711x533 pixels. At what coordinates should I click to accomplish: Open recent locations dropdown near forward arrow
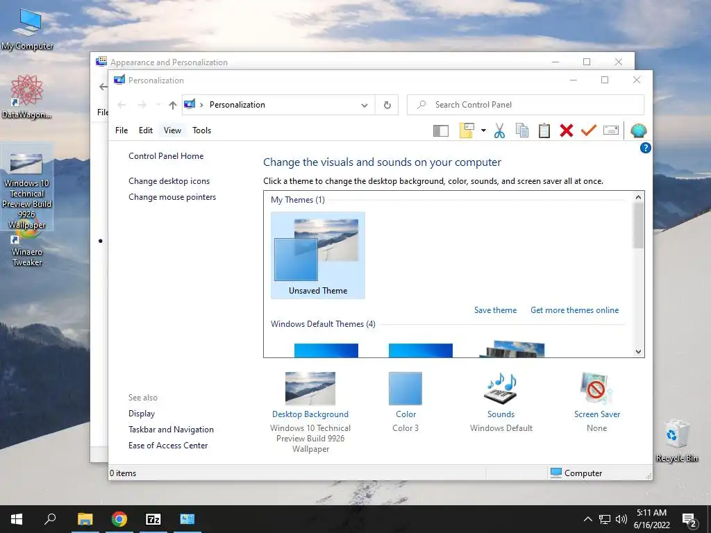click(x=158, y=105)
